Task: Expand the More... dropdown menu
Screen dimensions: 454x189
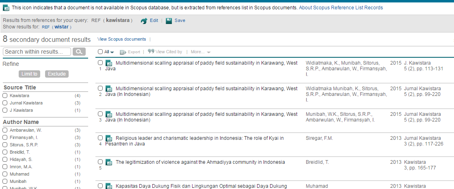Action: pyautogui.click(x=200, y=52)
